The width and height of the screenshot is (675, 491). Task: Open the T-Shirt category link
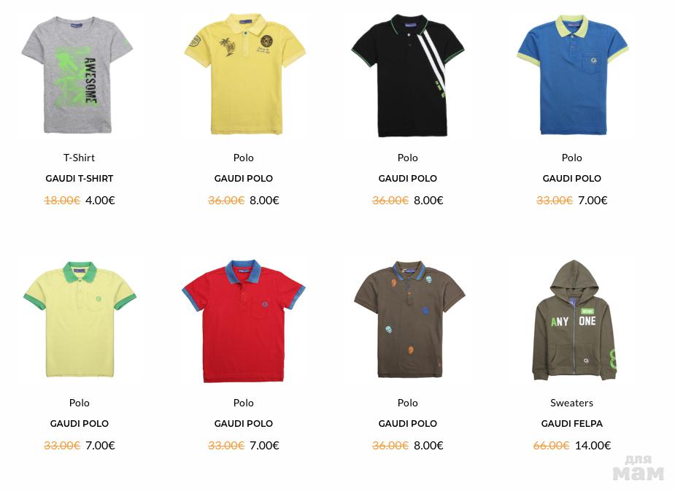pos(80,158)
